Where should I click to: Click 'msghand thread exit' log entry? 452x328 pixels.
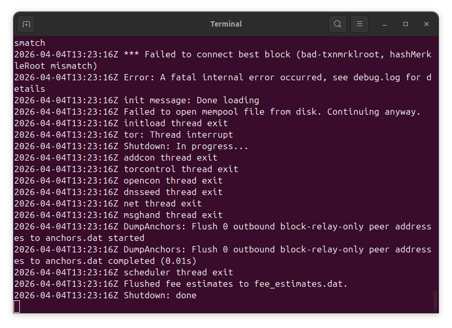pos(173,215)
